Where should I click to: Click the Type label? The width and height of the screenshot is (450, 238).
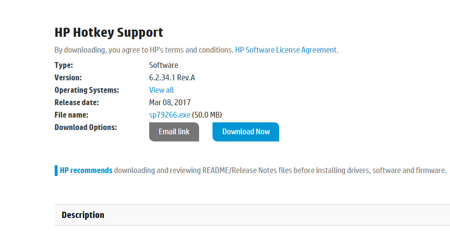pyautogui.click(x=64, y=65)
